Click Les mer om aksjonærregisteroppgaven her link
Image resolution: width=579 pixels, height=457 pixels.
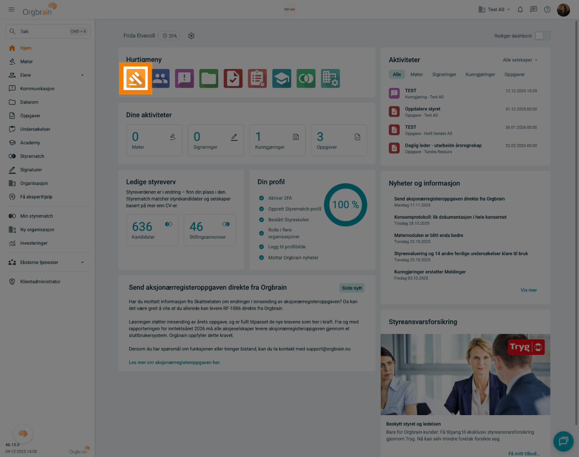coord(175,363)
